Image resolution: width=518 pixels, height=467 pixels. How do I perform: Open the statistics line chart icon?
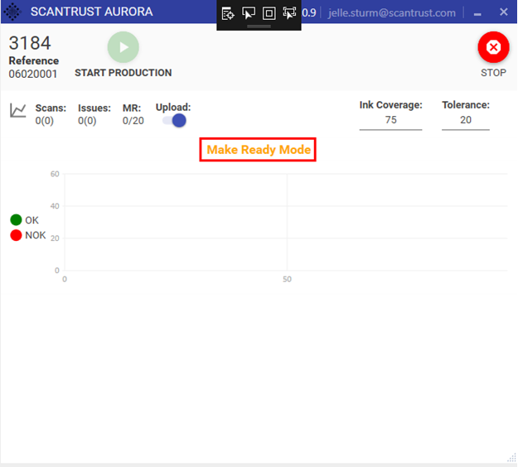(18, 110)
